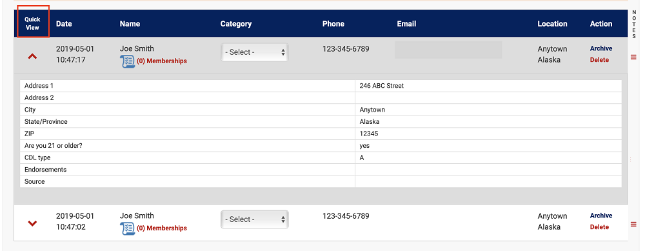Expand the quick view for the 10:47:02 entry
The height and width of the screenshot is (251, 645).
coord(32,223)
